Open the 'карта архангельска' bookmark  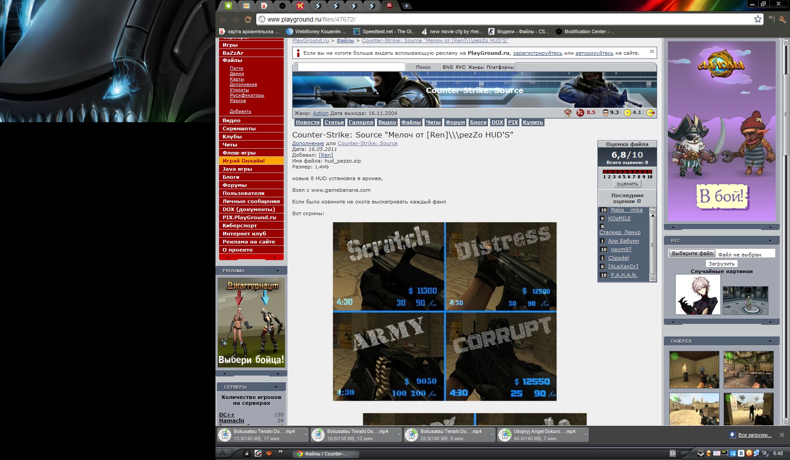coord(249,31)
